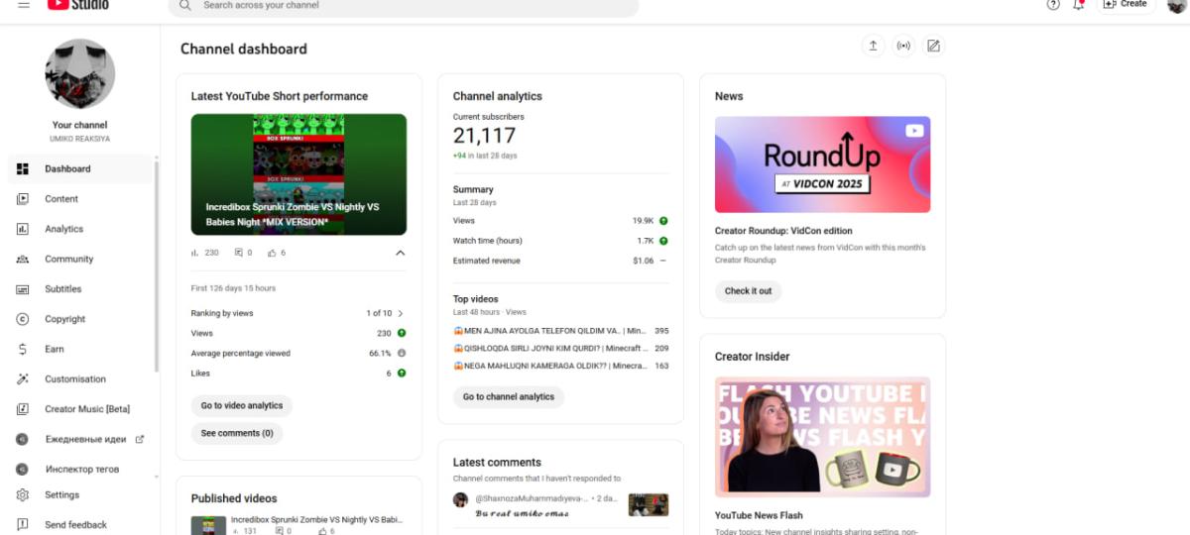Click the channel profile picture
The width and height of the screenshot is (1190, 535).
(80, 74)
